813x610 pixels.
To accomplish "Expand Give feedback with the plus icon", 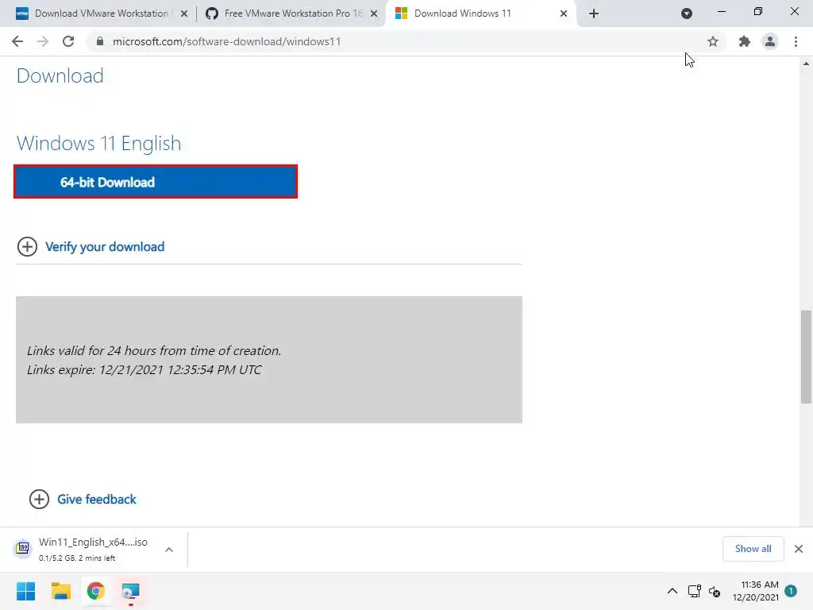I will 39,500.
